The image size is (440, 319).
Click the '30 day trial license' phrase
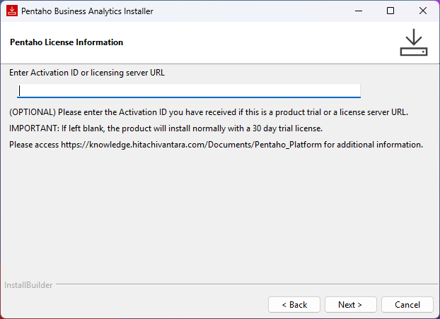(x=282, y=128)
